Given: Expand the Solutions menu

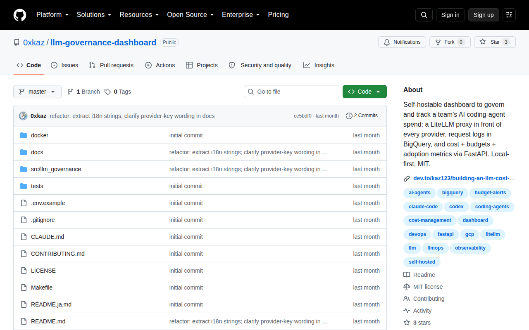Looking at the screenshot, I should point(94,15).
